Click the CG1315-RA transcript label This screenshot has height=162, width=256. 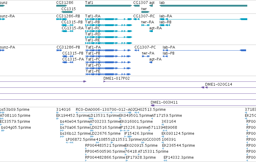[x=72, y=28]
